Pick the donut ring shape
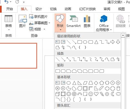The image size is (130, 109). [69, 94]
